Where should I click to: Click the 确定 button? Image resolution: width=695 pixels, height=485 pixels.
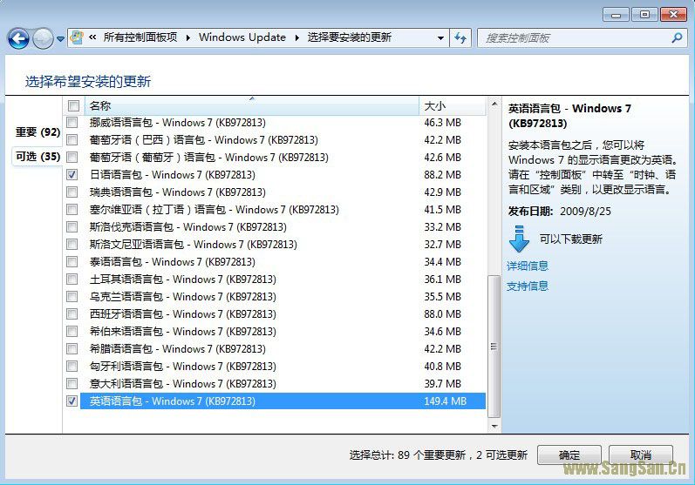(x=569, y=455)
